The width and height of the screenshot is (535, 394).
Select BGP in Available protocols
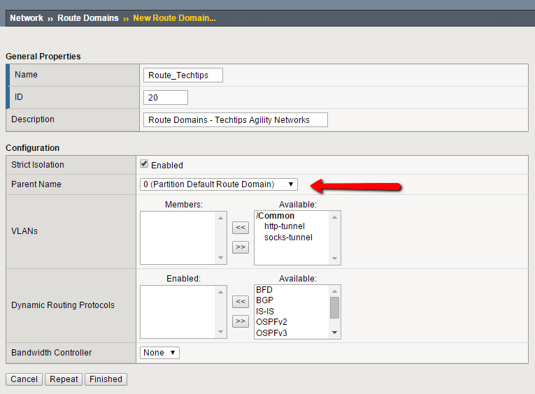[x=264, y=300]
